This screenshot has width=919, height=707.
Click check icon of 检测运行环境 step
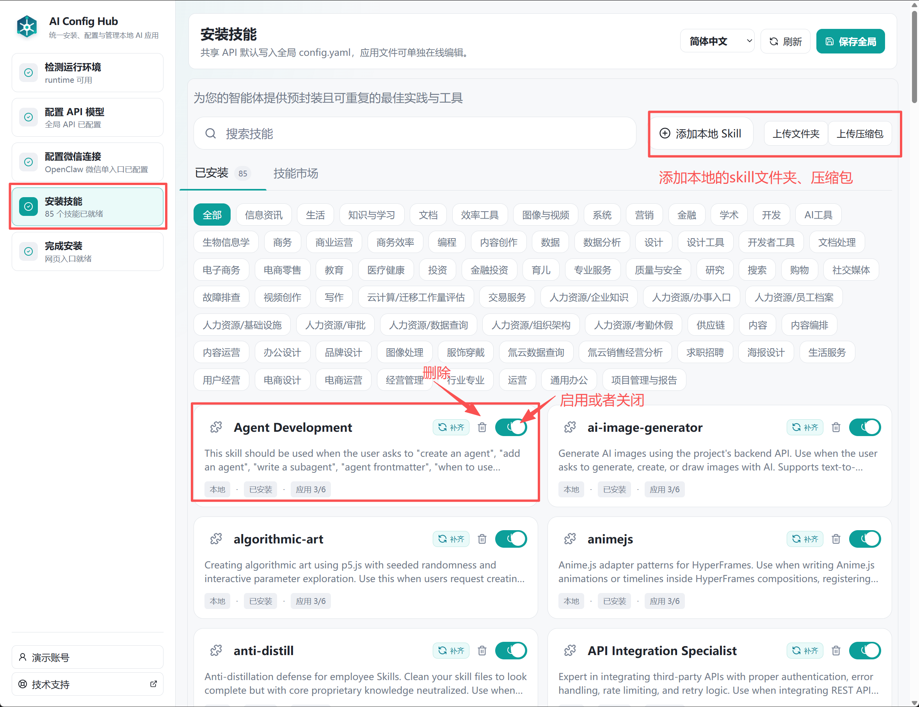tap(28, 73)
